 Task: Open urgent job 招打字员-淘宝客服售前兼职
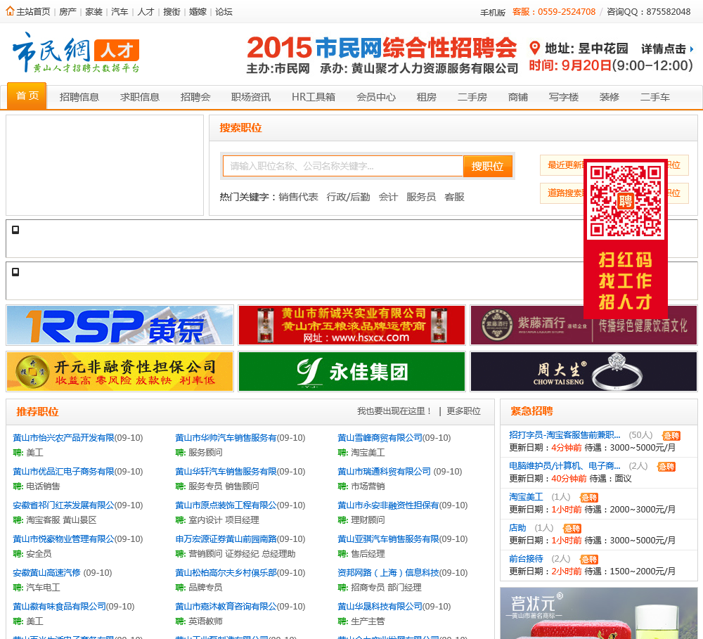coord(565,435)
